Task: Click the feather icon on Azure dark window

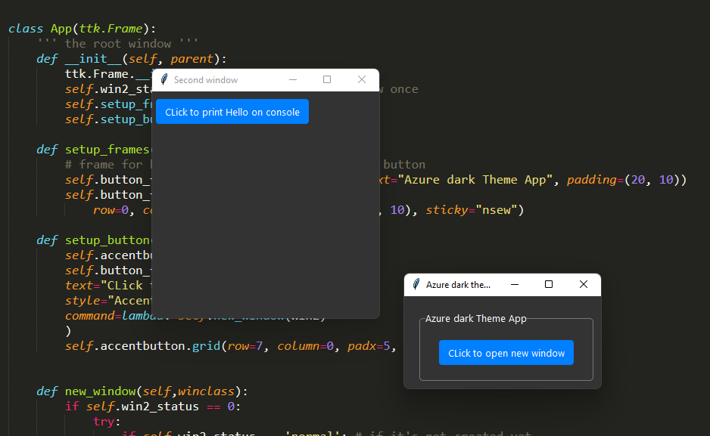Action: coord(416,284)
